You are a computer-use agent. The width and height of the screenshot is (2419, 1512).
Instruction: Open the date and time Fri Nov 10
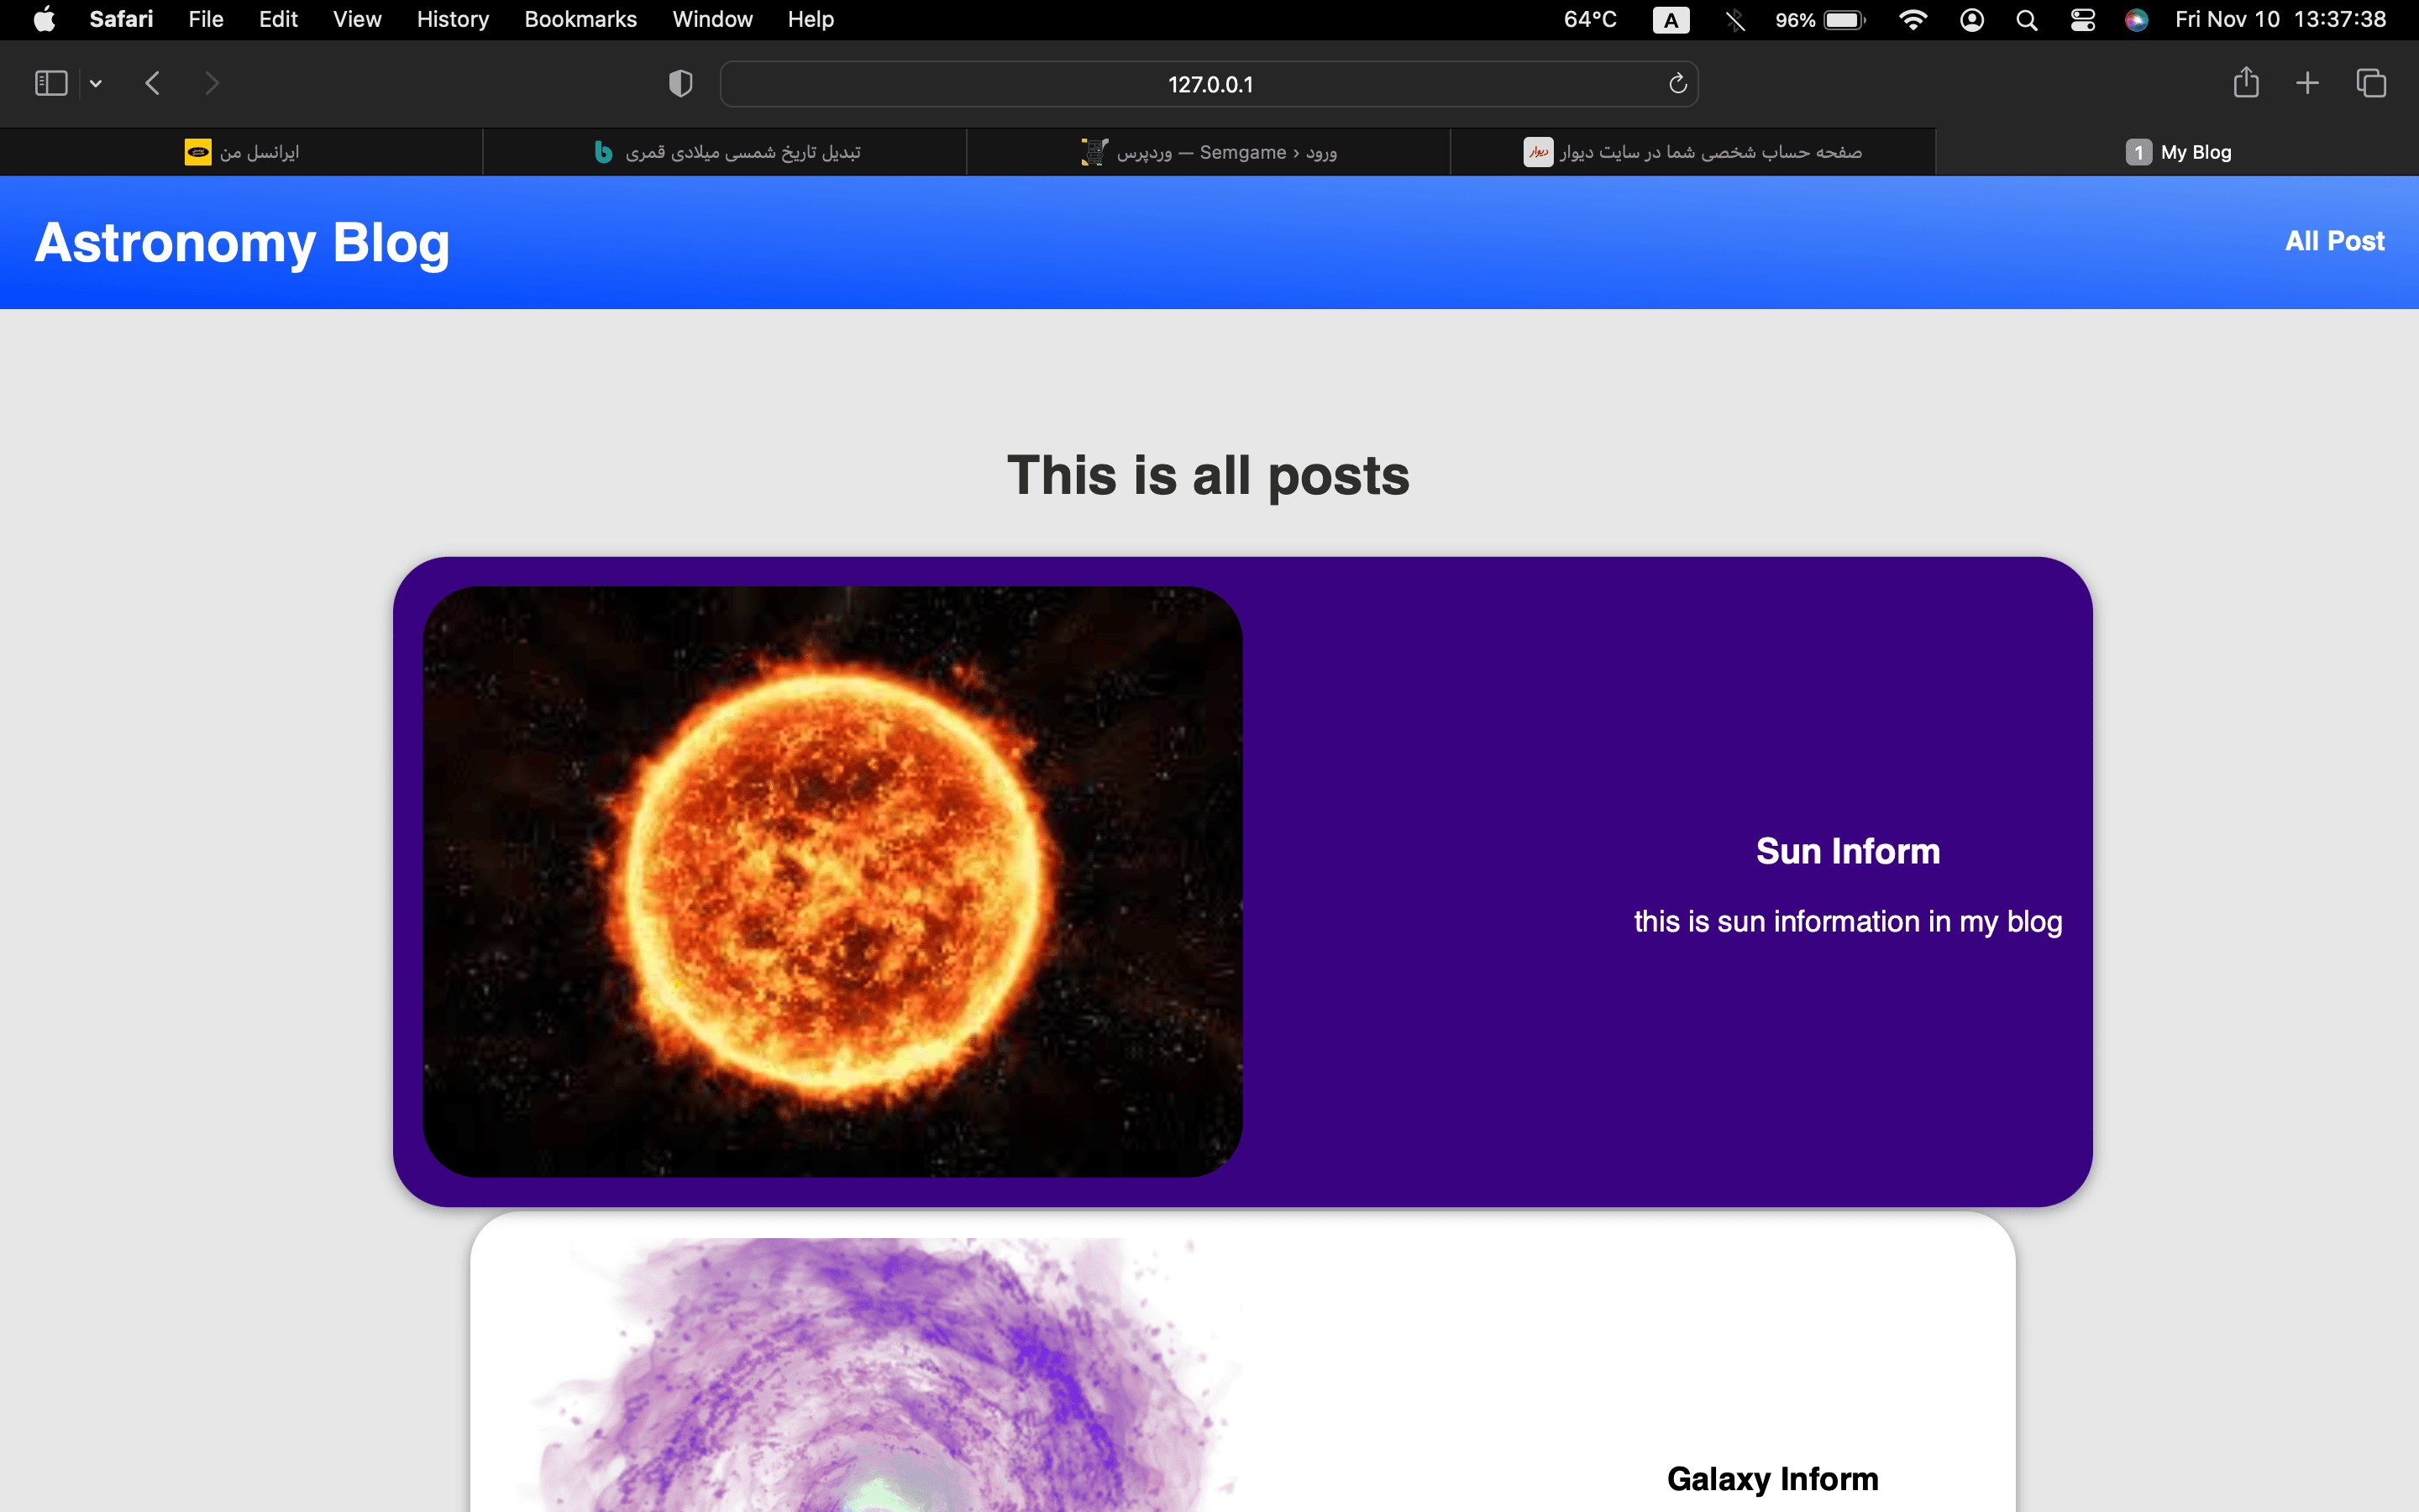(2280, 19)
